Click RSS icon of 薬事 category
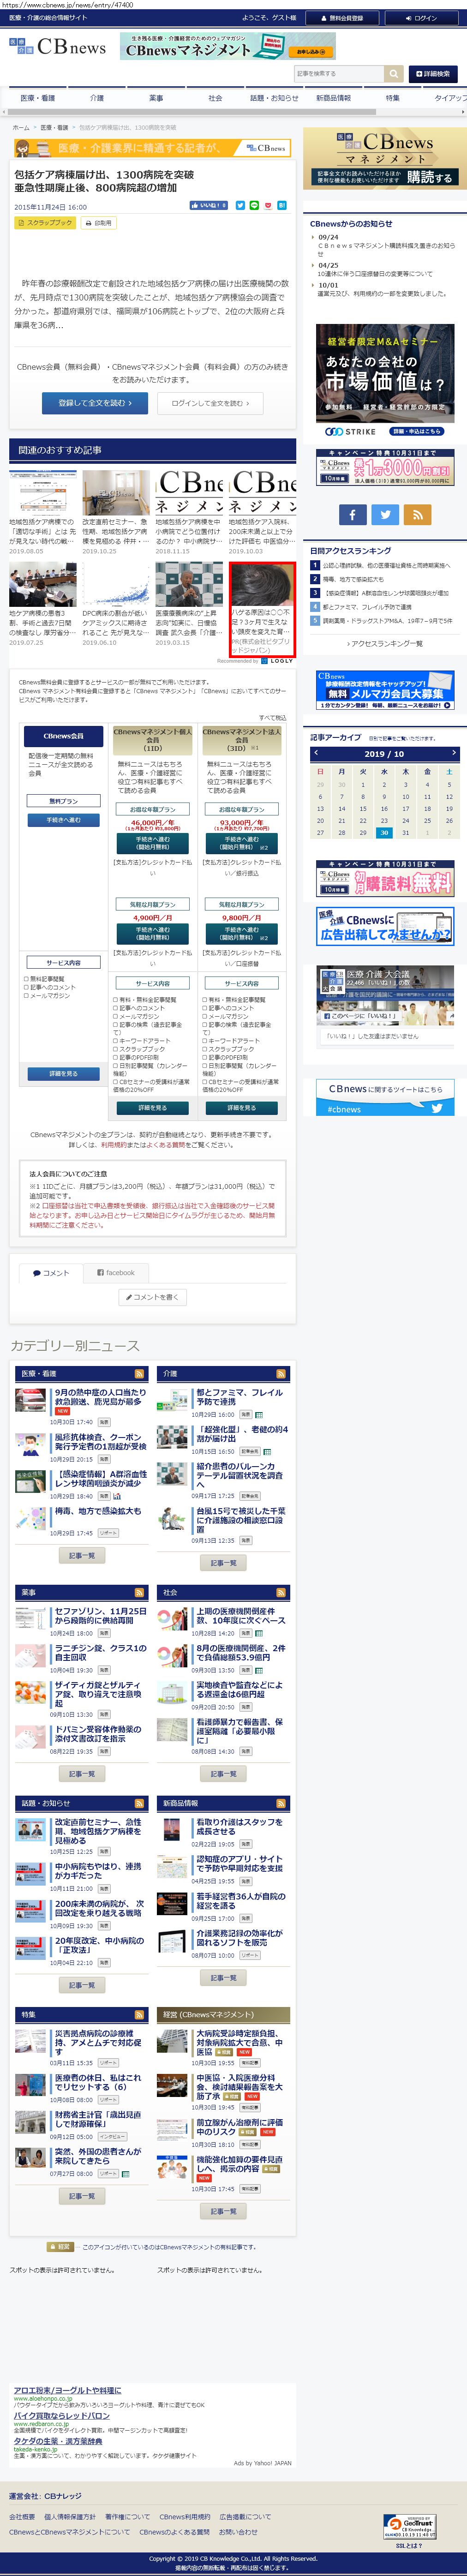 click(139, 1592)
